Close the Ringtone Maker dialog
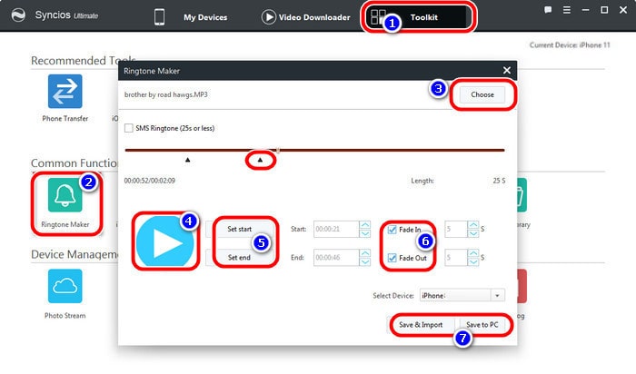 click(x=507, y=71)
